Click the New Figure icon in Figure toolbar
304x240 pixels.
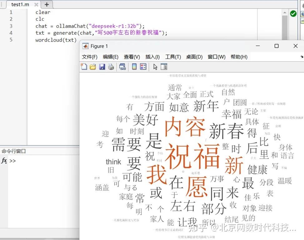(84, 66)
